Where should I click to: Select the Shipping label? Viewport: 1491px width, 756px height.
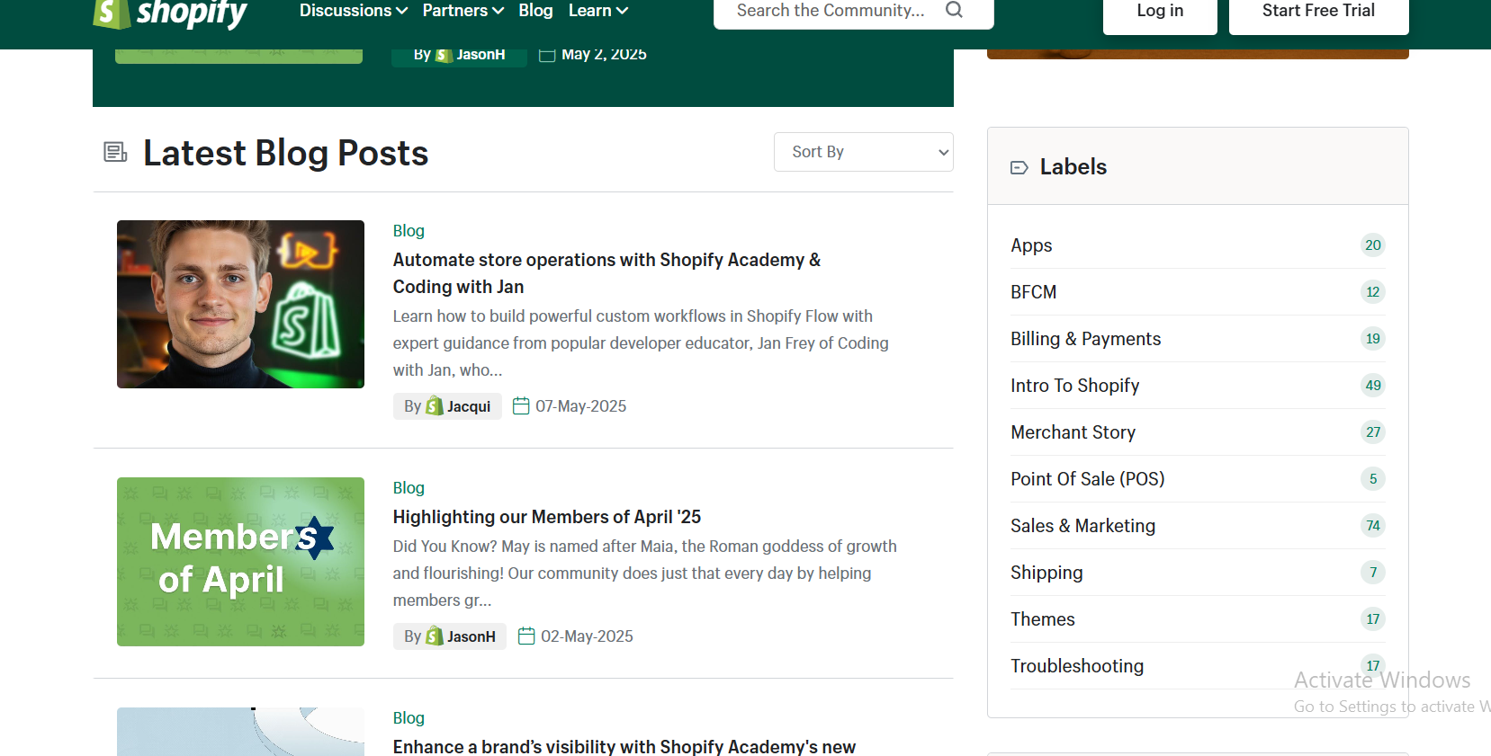(1046, 573)
